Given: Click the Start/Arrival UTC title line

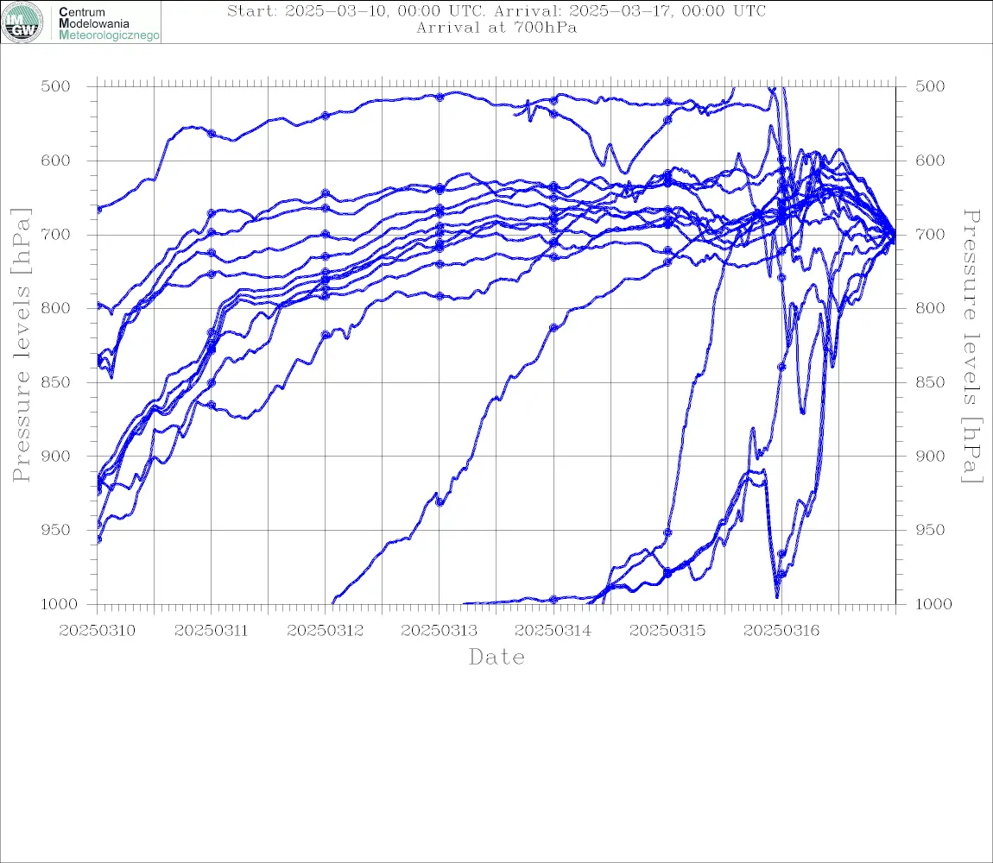Looking at the screenshot, I should point(496,10).
